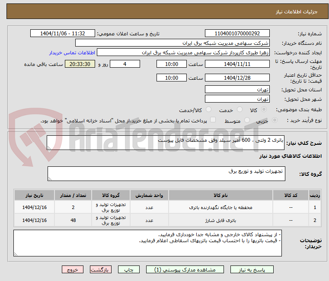Viewport: 329px width, 281px height.
Task: Click the ردیف column header
Action: tap(315, 195)
